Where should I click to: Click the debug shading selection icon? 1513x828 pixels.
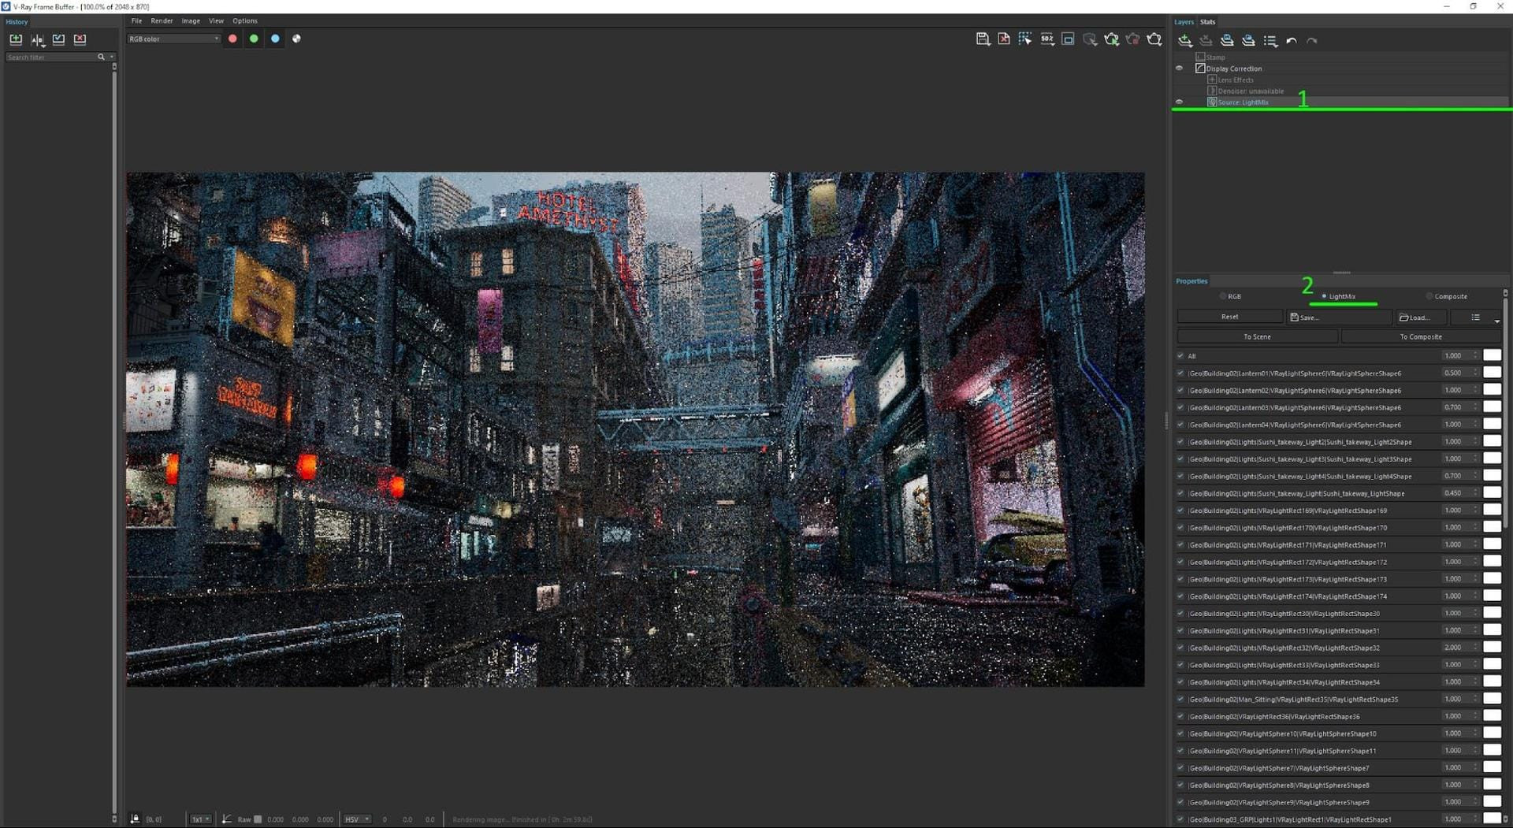tap(1090, 39)
